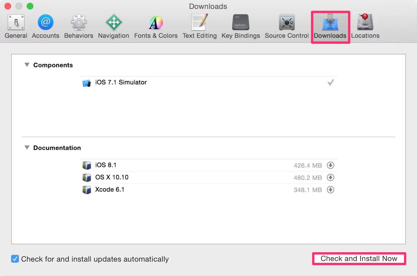Viewport: 417px width, 276px height.
Task: Select the Xcode 6.1 row label
Action: [x=110, y=190]
